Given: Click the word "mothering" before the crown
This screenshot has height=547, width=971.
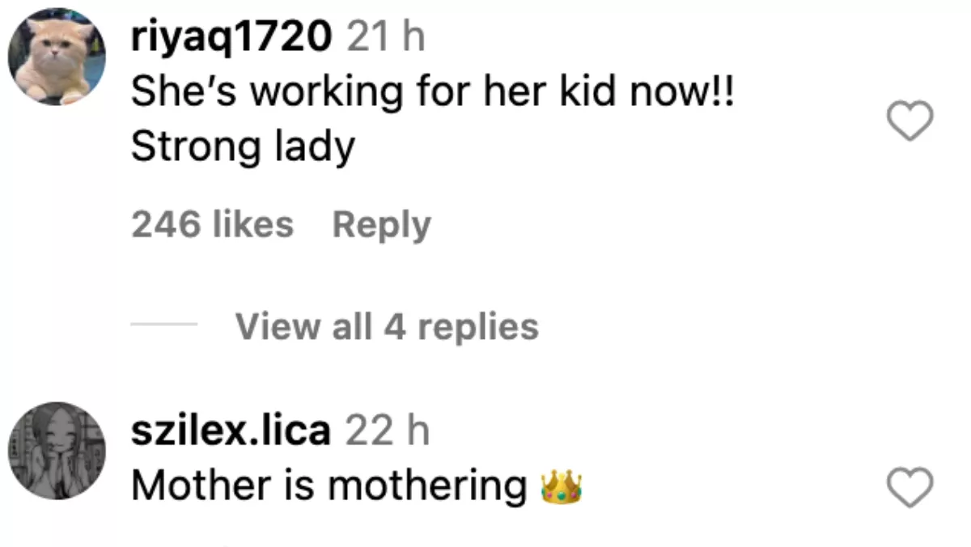Looking at the screenshot, I should point(427,486).
